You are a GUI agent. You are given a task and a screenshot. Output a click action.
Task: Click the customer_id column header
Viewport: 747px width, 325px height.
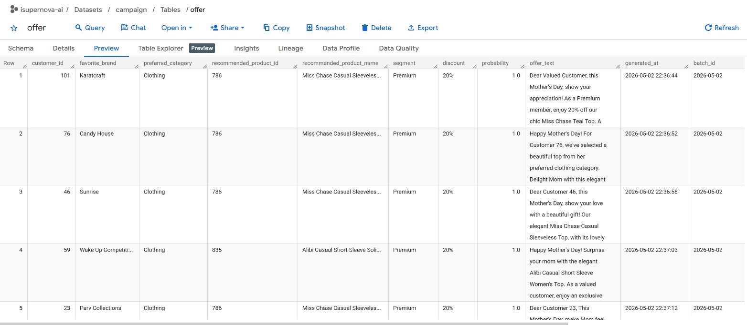48,63
